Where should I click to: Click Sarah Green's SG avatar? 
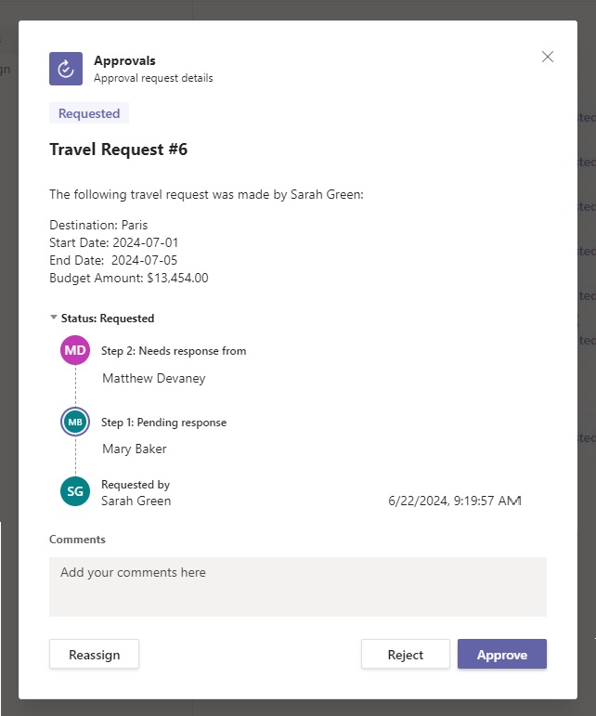74,491
